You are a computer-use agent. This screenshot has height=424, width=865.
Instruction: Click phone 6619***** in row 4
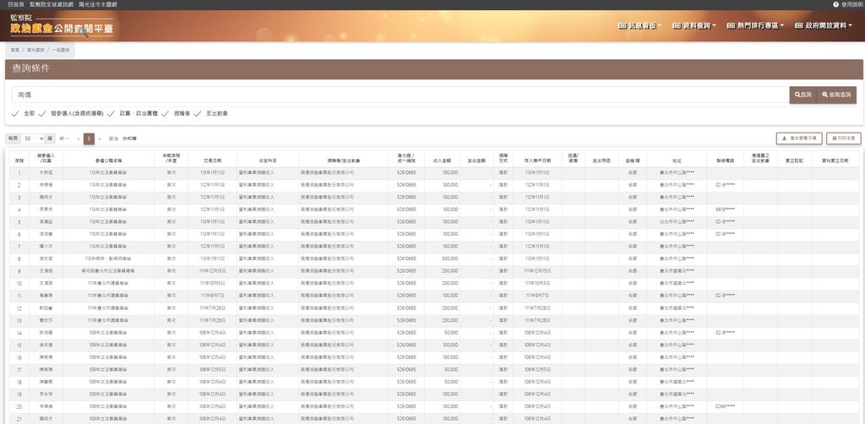point(725,209)
